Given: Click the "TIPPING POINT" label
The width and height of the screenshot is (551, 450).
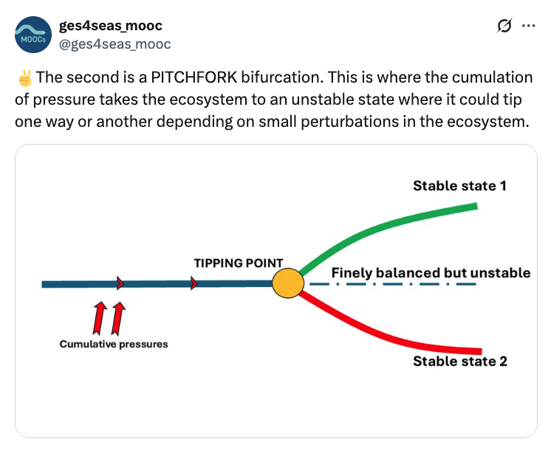Looking at the screenshot, I should pyautogui.click(x=239, y=263).
